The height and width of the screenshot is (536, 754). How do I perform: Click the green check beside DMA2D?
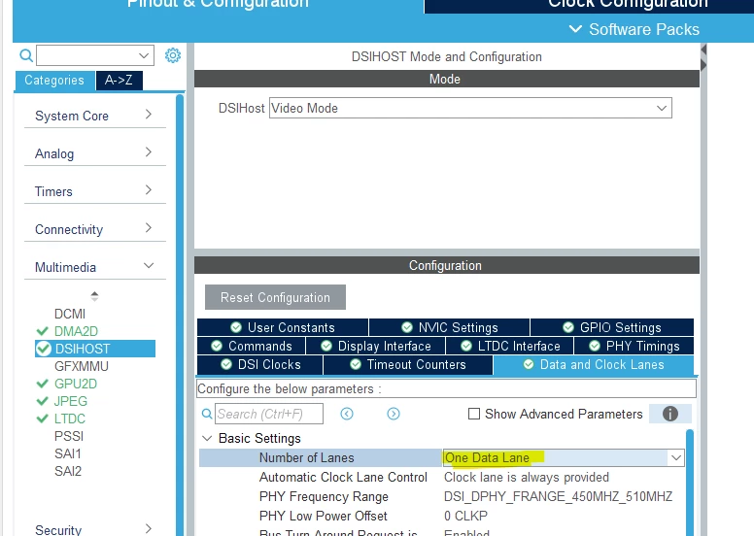[43, 331]
